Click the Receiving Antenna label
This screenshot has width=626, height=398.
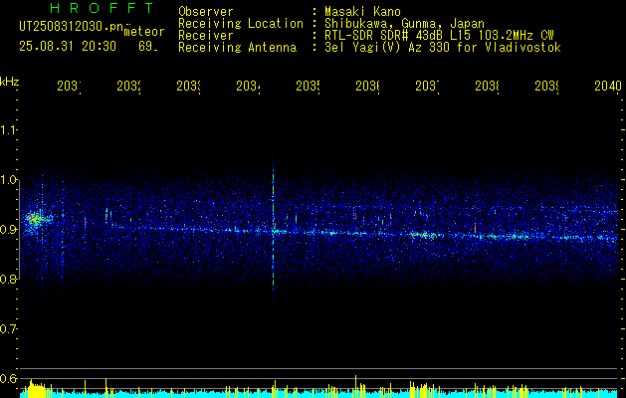coord(237,48)
